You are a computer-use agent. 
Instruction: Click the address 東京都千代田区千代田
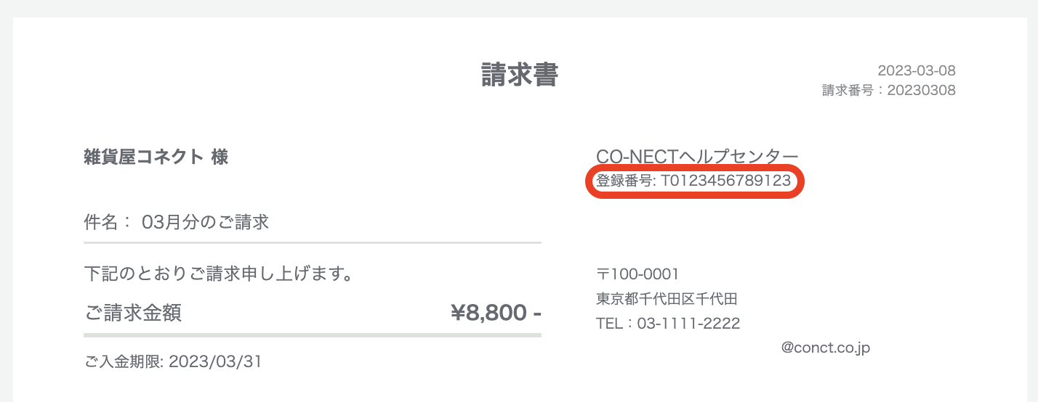pos(667,299)
